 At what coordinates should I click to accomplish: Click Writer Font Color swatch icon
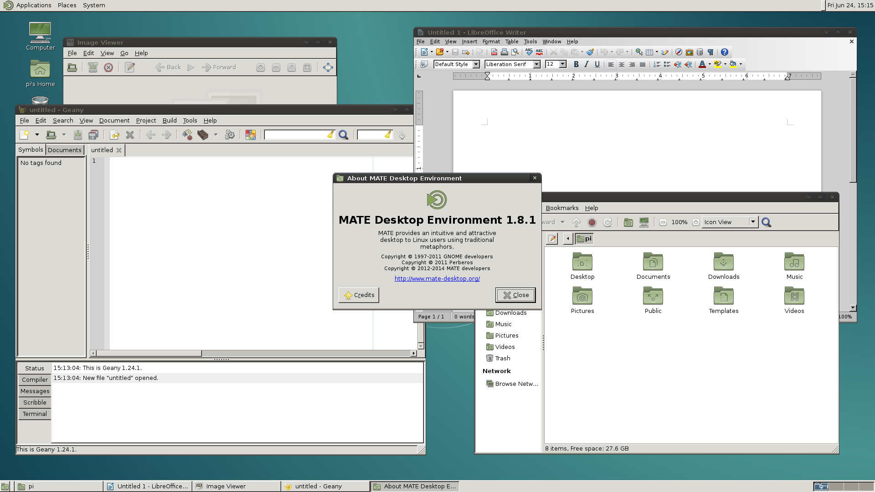(x=702, y=64)
